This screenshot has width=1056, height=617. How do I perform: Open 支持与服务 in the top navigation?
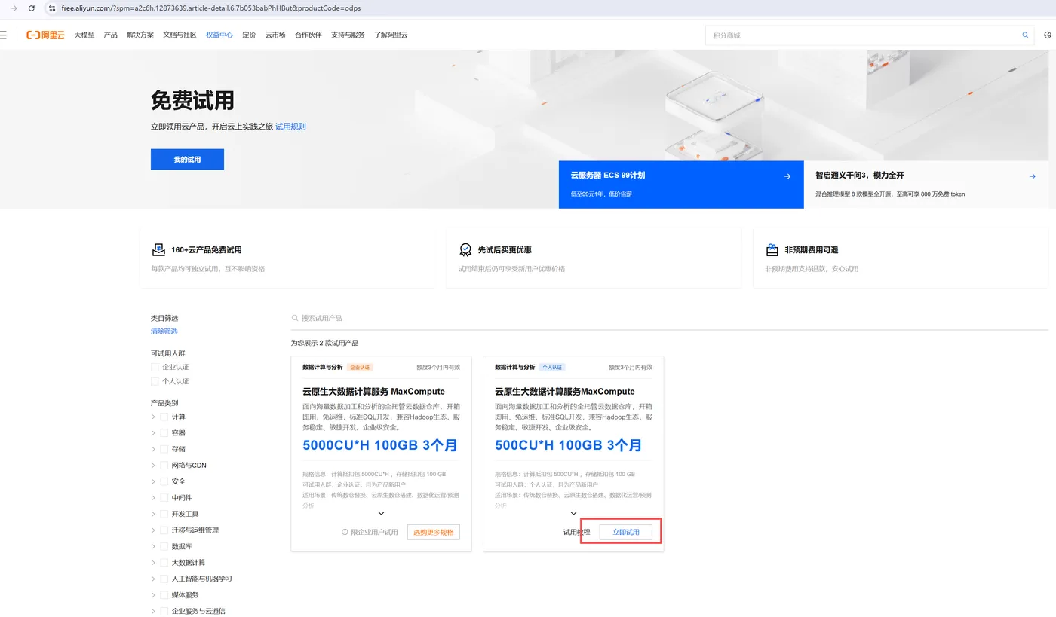point(348,35)
